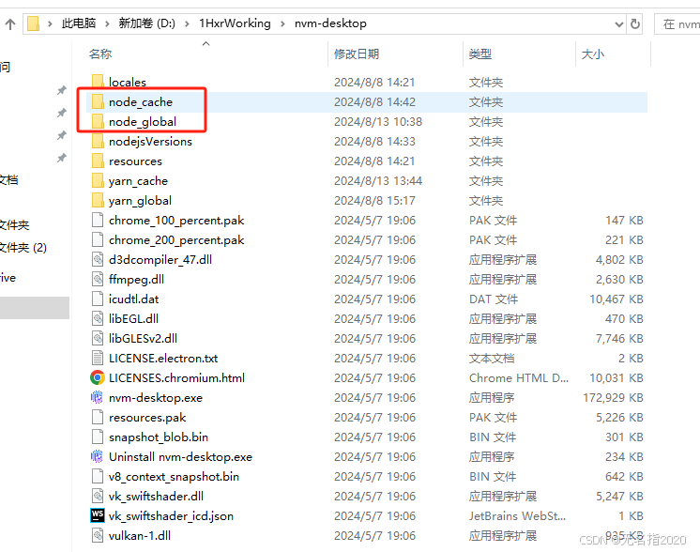Open address bar history dropdown
This screenshot has height=552, width=700.
tap(618, 24)
